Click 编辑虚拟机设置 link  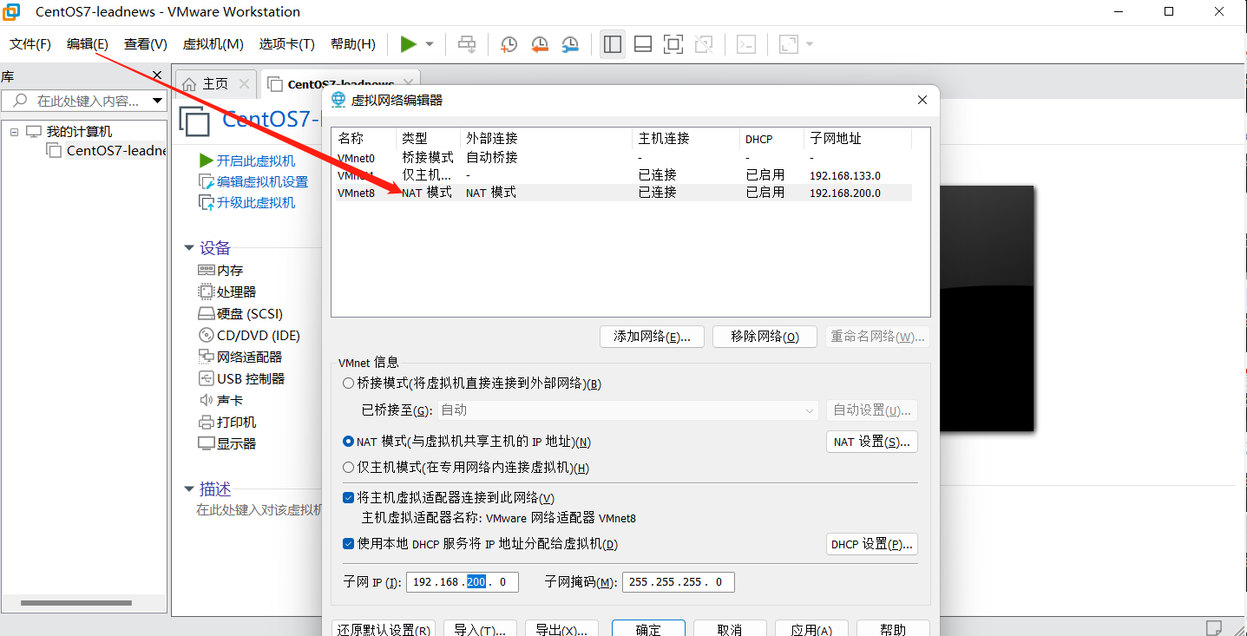coord(263,181)
